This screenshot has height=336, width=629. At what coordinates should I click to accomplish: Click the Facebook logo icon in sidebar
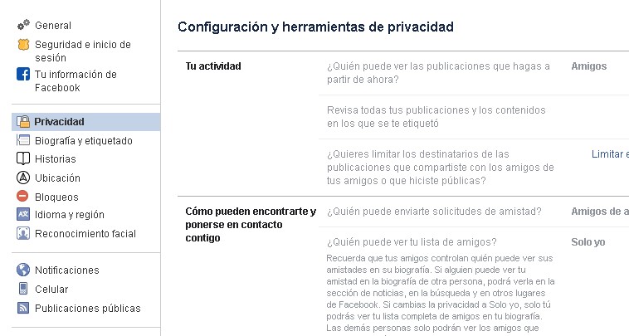(23, 74)
